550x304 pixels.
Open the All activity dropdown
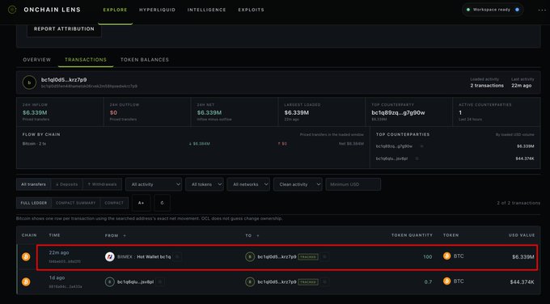(x=154, y=184)
